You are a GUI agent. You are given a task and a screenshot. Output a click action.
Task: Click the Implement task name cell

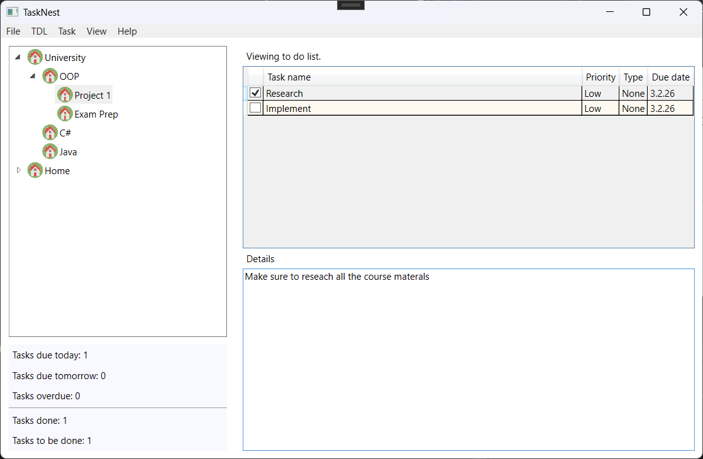click(x=423, y=108)
